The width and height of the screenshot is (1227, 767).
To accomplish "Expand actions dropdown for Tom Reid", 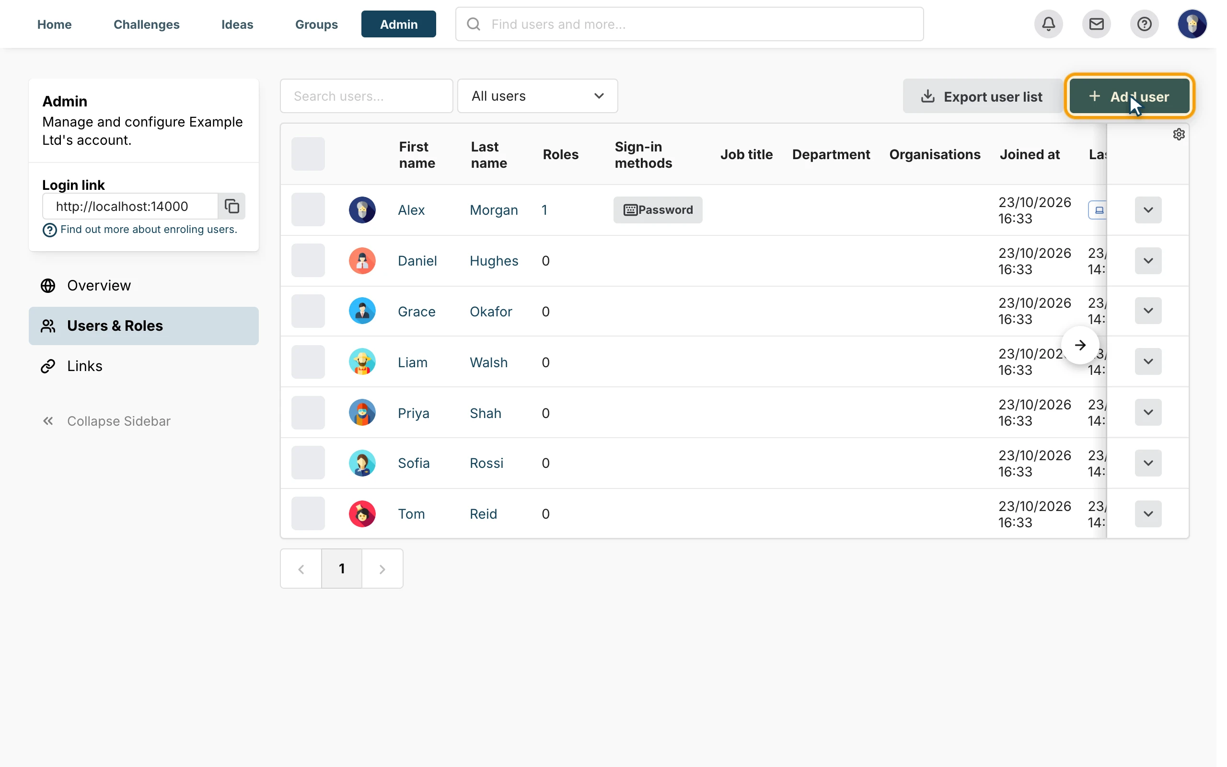I will (x=1148, y=514).
